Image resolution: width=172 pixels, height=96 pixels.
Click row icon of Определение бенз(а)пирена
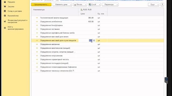37,25
